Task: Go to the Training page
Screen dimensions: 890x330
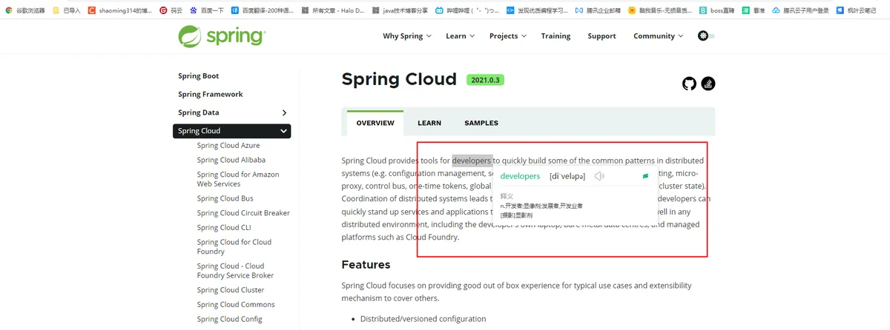Action: coord(556,36)
